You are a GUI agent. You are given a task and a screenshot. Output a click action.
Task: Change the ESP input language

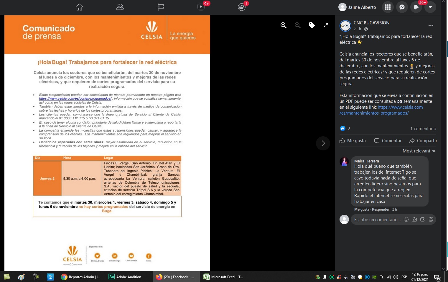pos(404,277)
